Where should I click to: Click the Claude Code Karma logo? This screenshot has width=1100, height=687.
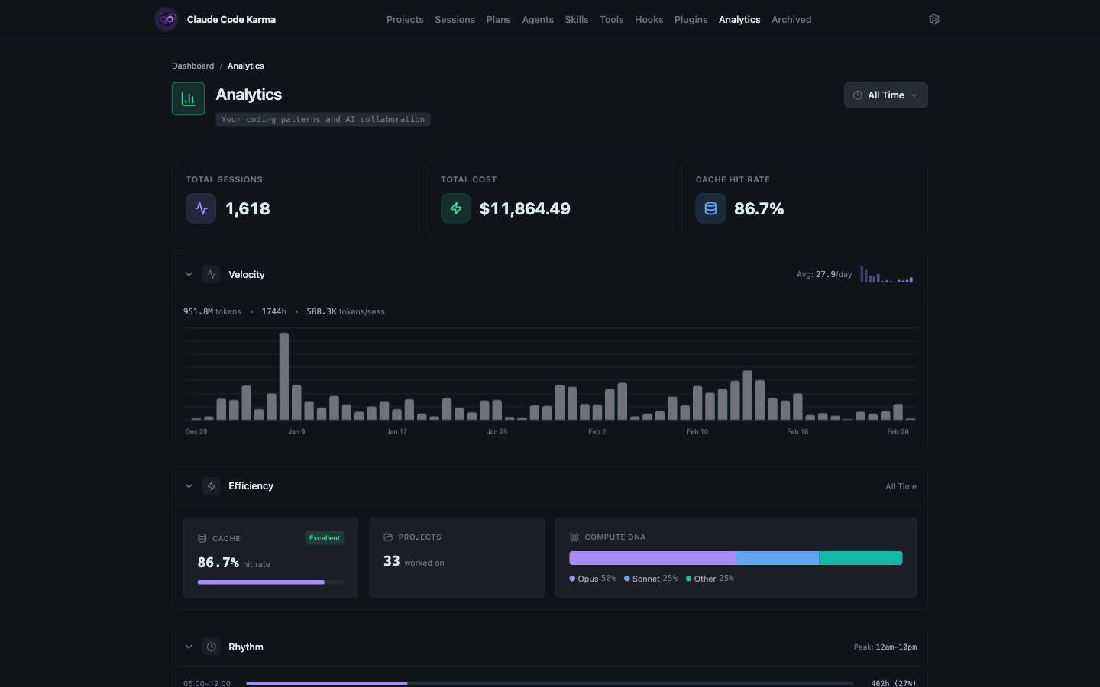[167, 19]
